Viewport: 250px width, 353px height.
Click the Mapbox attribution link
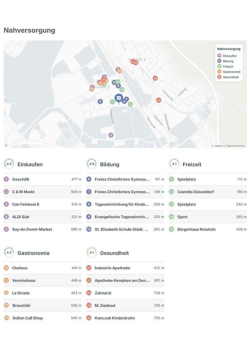point(219,145)
